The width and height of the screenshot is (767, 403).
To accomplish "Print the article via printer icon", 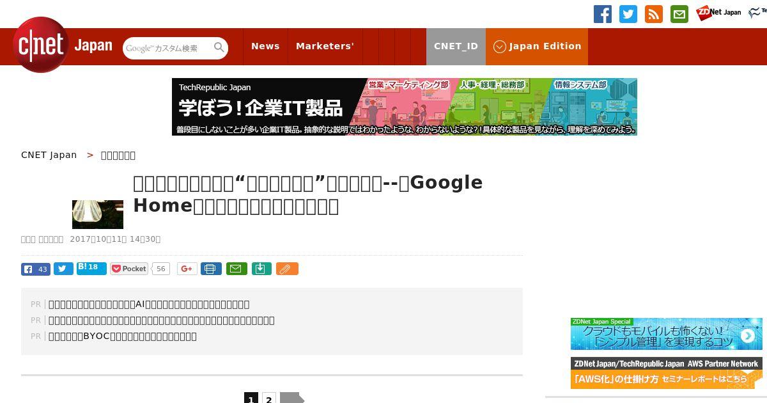I will point(211,269).
